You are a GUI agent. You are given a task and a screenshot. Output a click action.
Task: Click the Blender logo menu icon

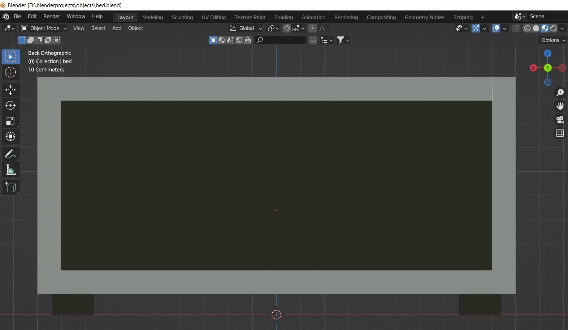coord(6,17)
